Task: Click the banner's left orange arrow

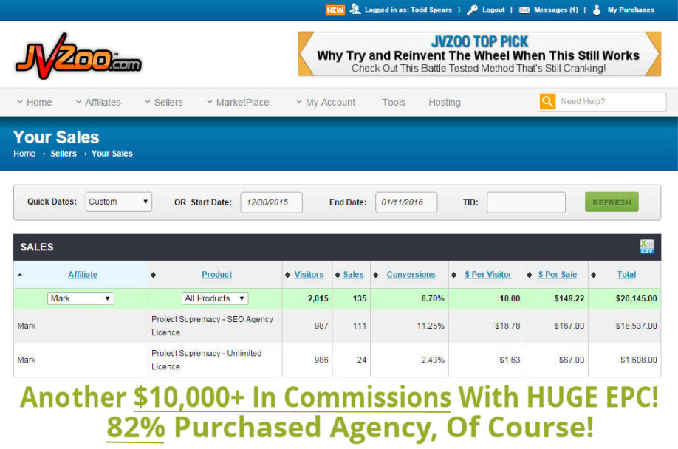Action: [x=306, y=54]
